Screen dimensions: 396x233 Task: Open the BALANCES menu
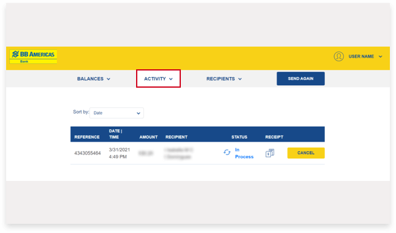pos(94,79)
